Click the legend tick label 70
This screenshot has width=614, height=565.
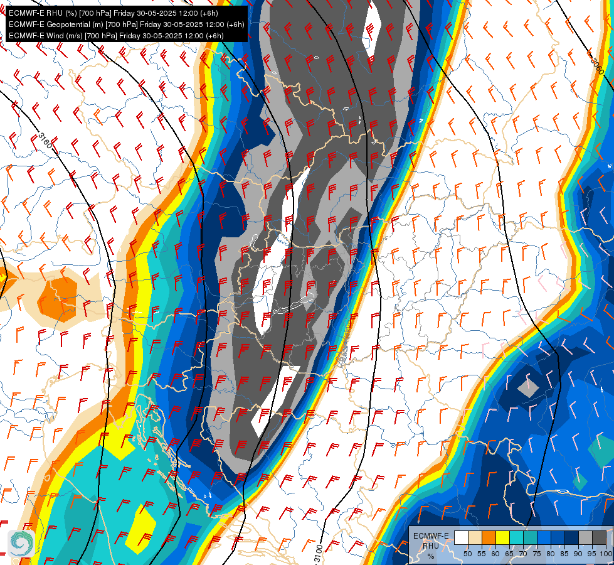(x=523, y=554)
